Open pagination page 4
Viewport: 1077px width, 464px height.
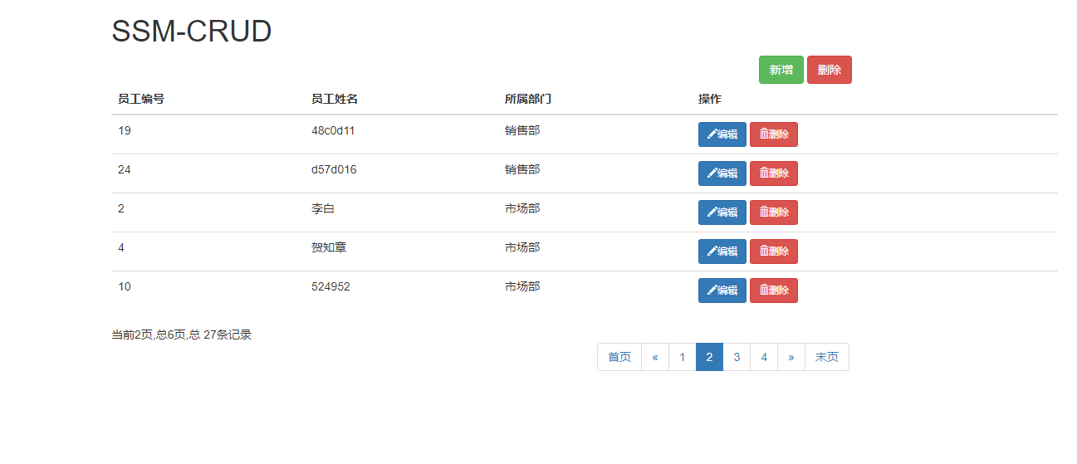[x=764, y=357]
